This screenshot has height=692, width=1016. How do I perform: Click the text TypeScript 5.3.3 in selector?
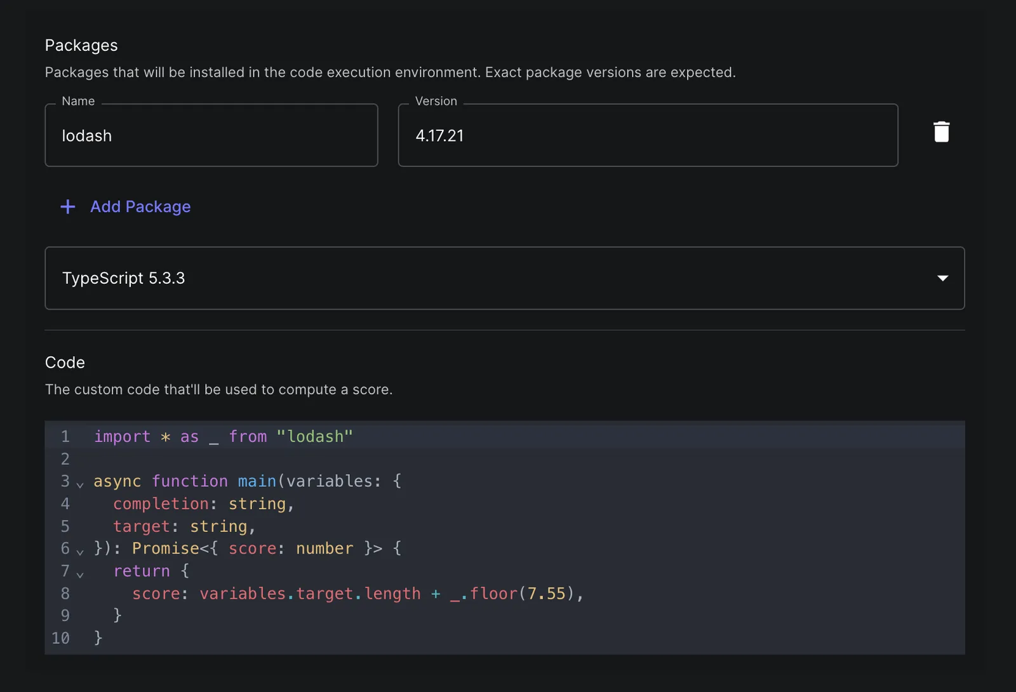[123, 278]
